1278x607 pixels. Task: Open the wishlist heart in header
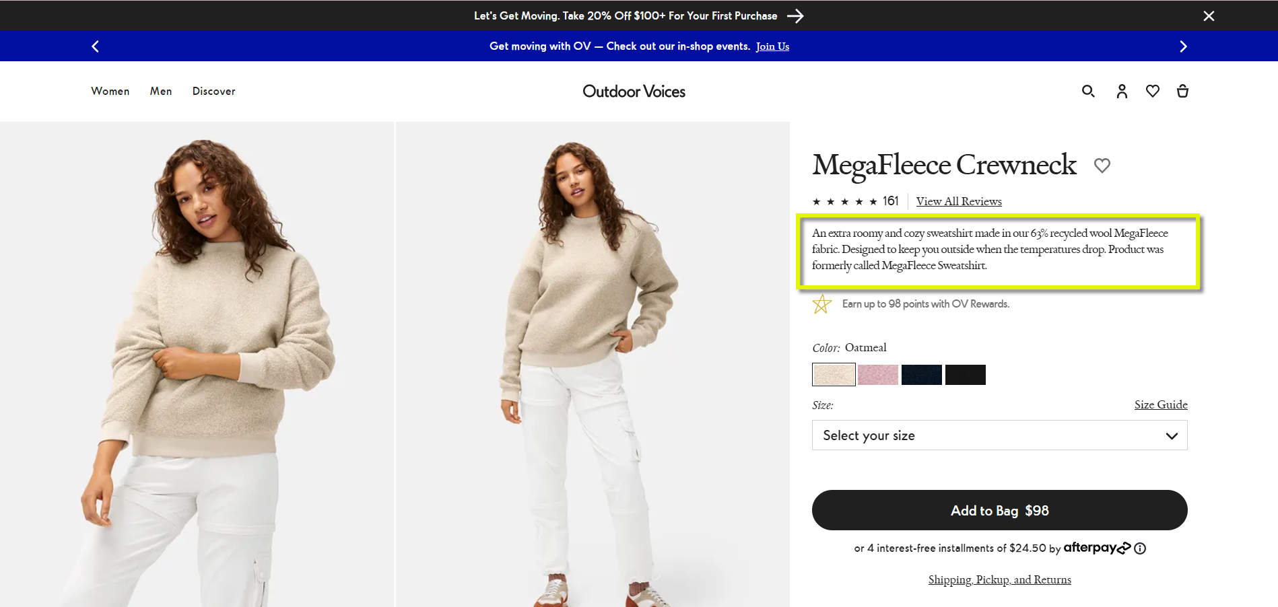pyautogui.click(x=1153, y=91)
